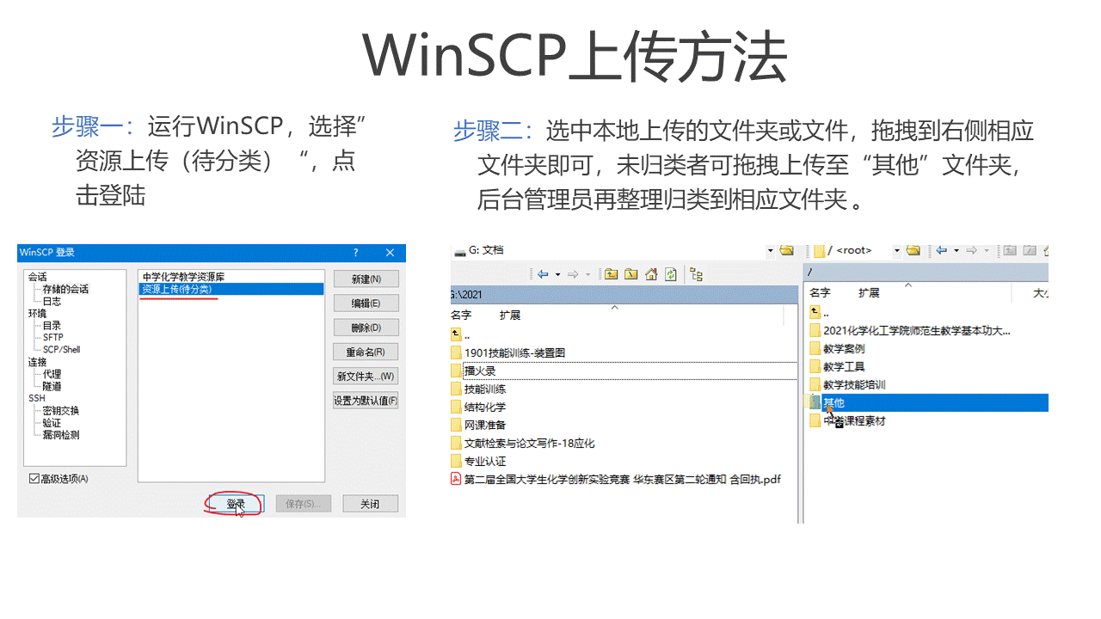Viewport: 1101px width, 619px height.
Task: Select SFTP in the settings tree
Action: click(x=52, y=337)
